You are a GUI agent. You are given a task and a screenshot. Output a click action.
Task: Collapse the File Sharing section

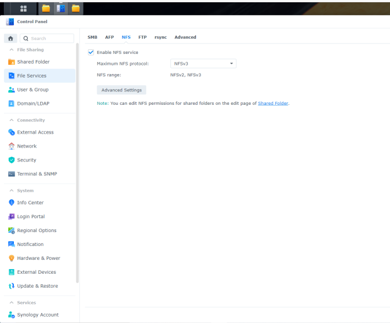coord(12,50)
